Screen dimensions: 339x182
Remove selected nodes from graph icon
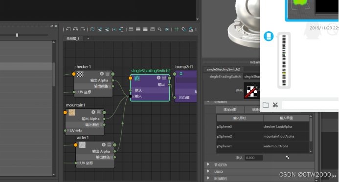coord(107,29)
